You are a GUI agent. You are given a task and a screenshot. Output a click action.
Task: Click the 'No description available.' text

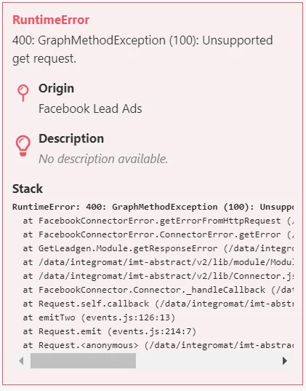pyautogui.click(x=103, y=159)
